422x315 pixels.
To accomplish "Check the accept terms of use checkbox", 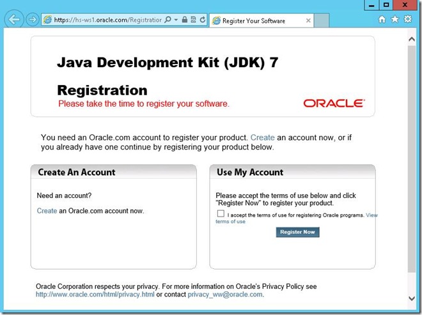I will [x=221, y=213].
